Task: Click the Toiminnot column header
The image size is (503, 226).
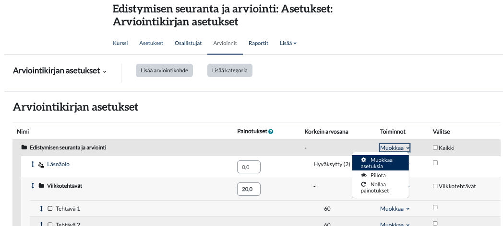Action: (393, 132)
